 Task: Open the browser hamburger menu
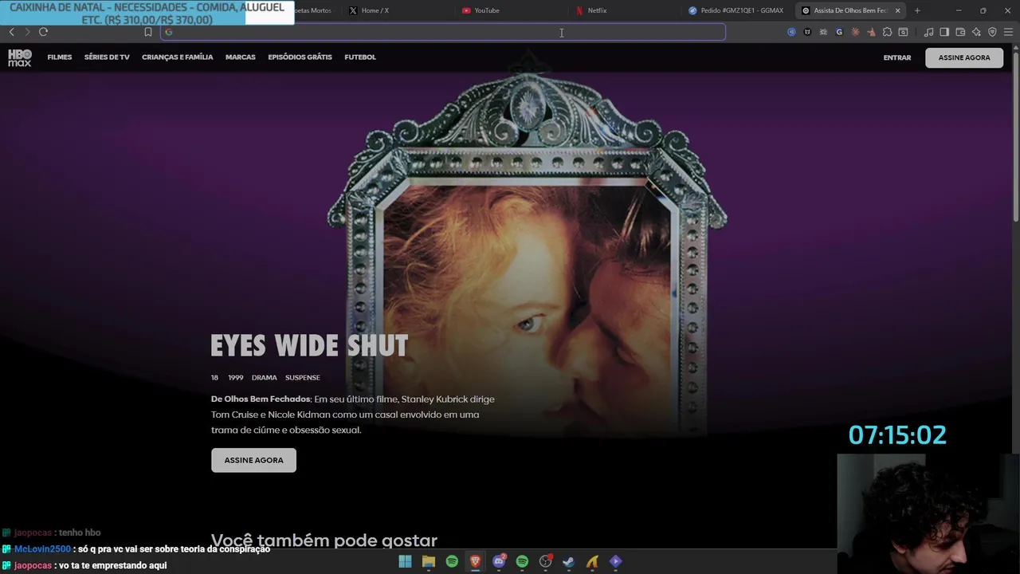tap(1008, 32)
